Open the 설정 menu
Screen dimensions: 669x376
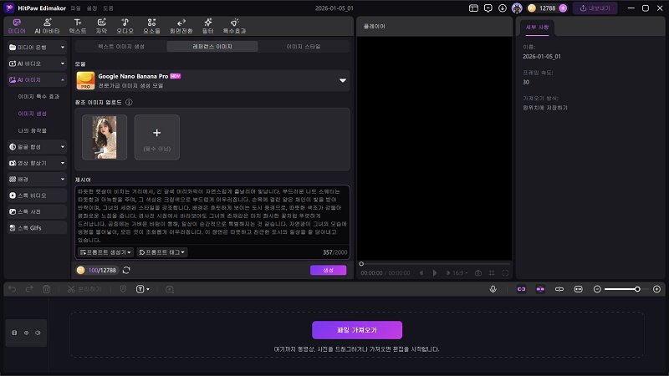[x=92, y=8]
